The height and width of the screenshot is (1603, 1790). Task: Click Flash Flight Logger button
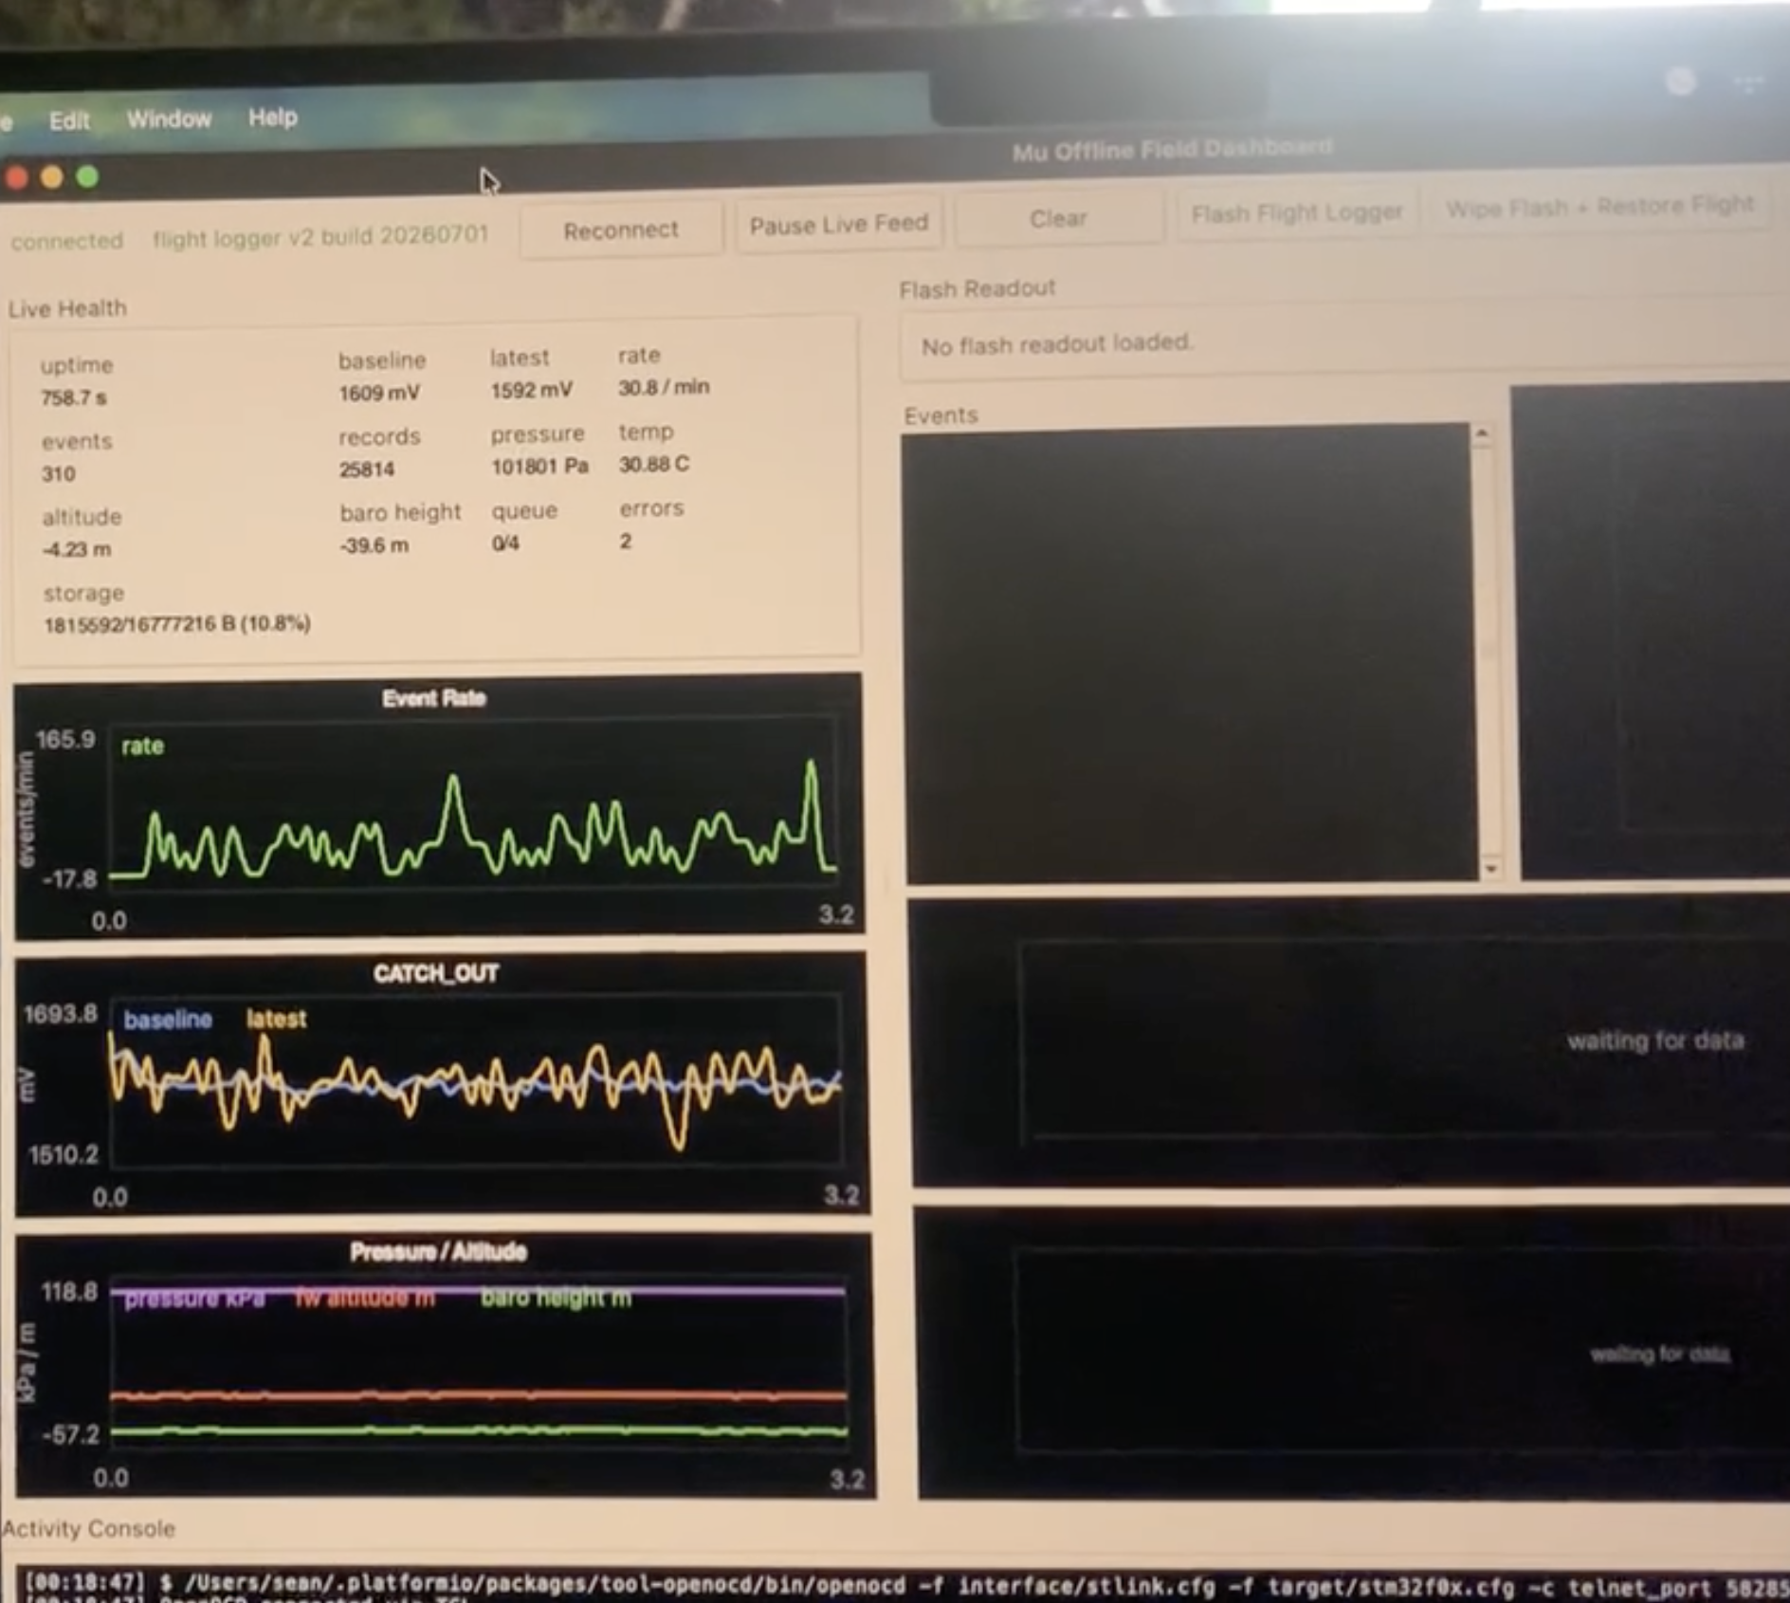1296,212
